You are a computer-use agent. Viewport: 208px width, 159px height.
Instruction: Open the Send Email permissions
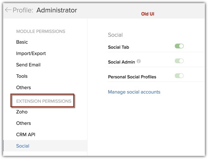pyautogui.click(x=28, y=65)
